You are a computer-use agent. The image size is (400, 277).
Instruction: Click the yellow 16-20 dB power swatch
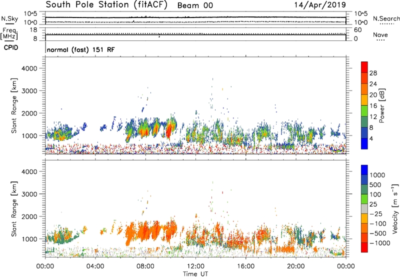pyautogui.click(x=364, y=99)
